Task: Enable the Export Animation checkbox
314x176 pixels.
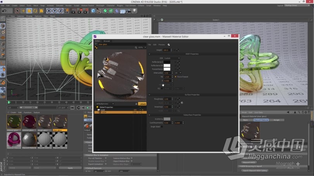Action: [106, 164]
